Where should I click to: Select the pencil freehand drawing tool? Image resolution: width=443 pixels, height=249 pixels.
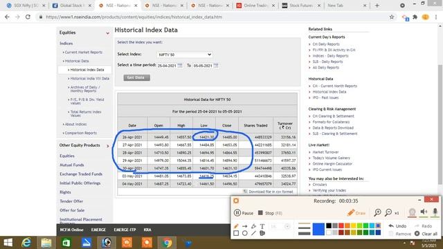click(x=236, y=226)
